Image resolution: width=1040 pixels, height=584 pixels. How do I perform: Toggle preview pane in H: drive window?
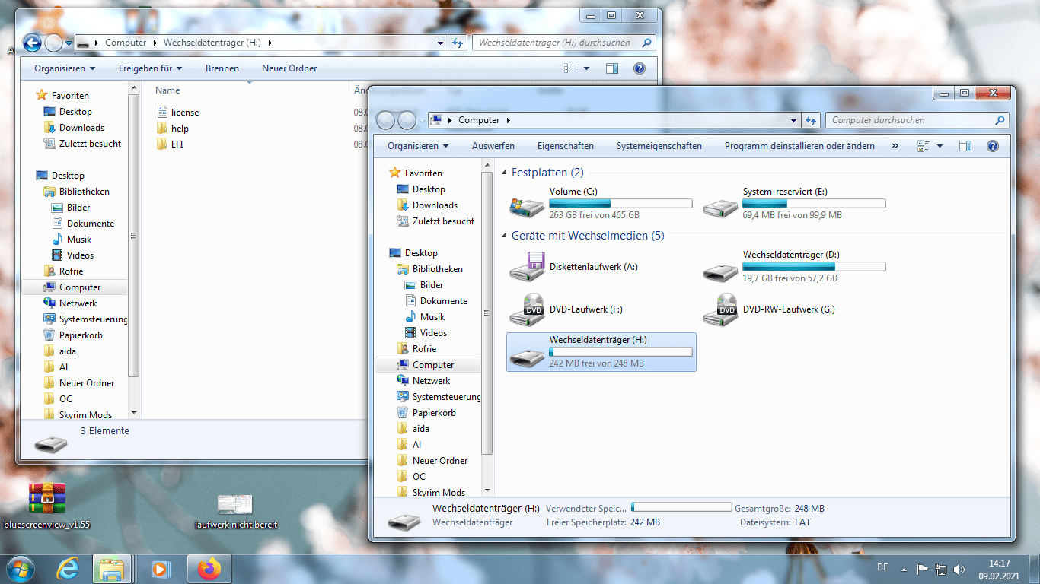[612, 68]
